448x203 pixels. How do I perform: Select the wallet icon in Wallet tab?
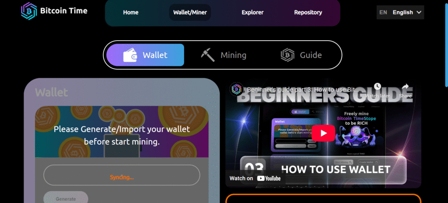pos(130,55)
